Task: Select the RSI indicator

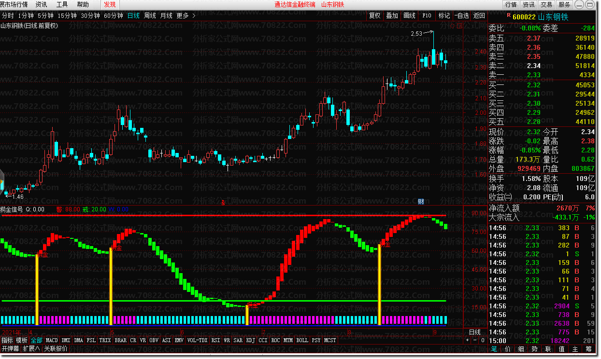Action: pyautogui.click(x=215, y=340)
